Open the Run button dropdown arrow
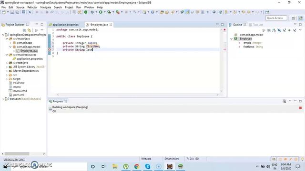305x171 pixels. click(x=105, y=12)
